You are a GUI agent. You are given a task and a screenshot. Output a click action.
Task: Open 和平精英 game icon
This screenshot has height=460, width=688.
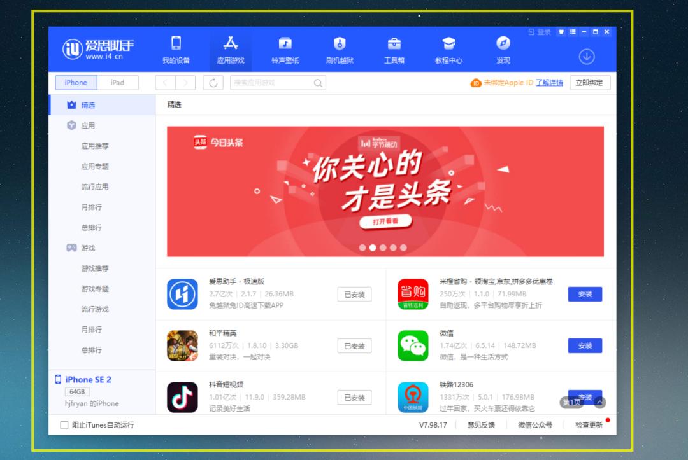tap(183, 345)
